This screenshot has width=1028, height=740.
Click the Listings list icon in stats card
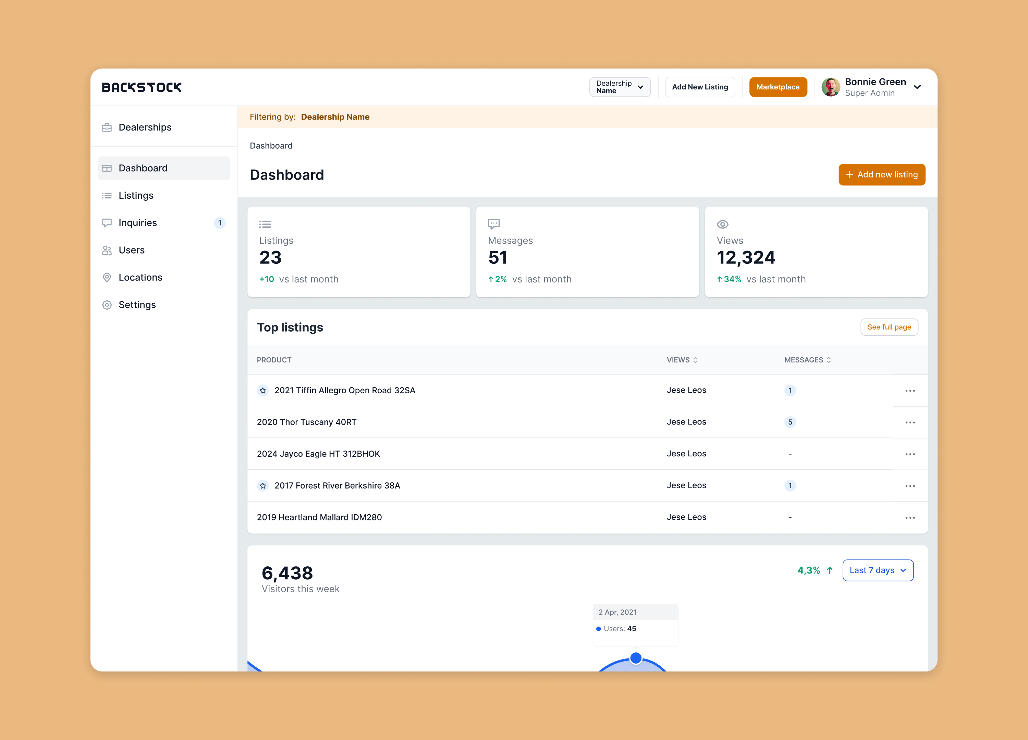pyautogui.click(x=265, y=224)
